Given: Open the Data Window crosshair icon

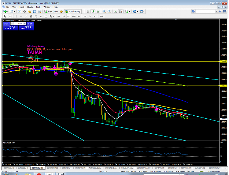Looking at the screenshot, I should point(25,11).
